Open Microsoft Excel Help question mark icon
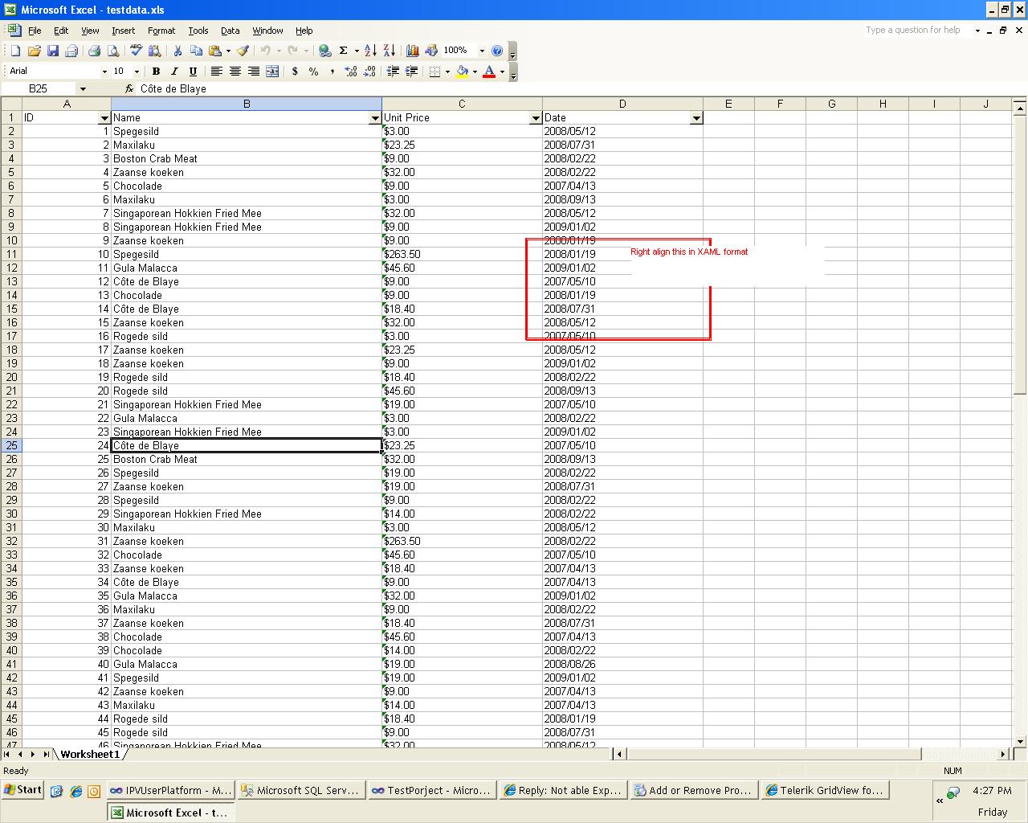 click(x=497, y=51)
